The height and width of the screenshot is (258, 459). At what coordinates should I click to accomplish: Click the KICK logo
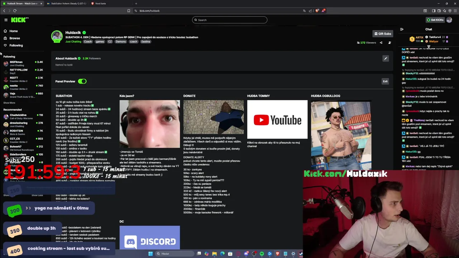(20, 20)
